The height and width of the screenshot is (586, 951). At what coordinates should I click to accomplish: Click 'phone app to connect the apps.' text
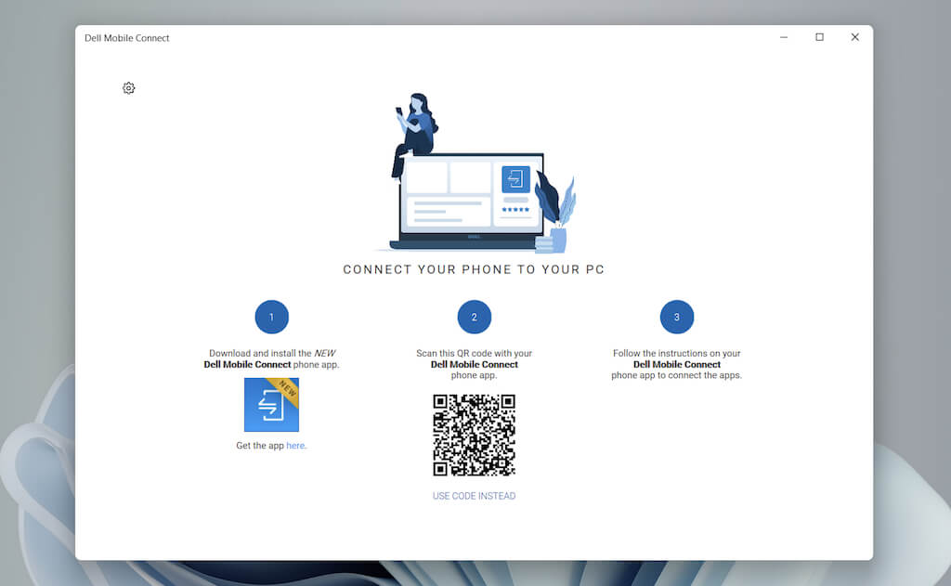[x=676, y=375]
